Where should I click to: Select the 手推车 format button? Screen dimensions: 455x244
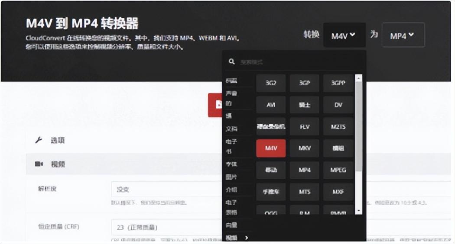(271, 192)
